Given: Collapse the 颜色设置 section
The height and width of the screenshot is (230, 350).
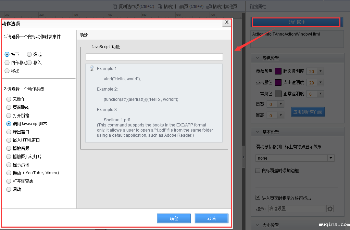Looking at the screenshot, I should point(257,58).
